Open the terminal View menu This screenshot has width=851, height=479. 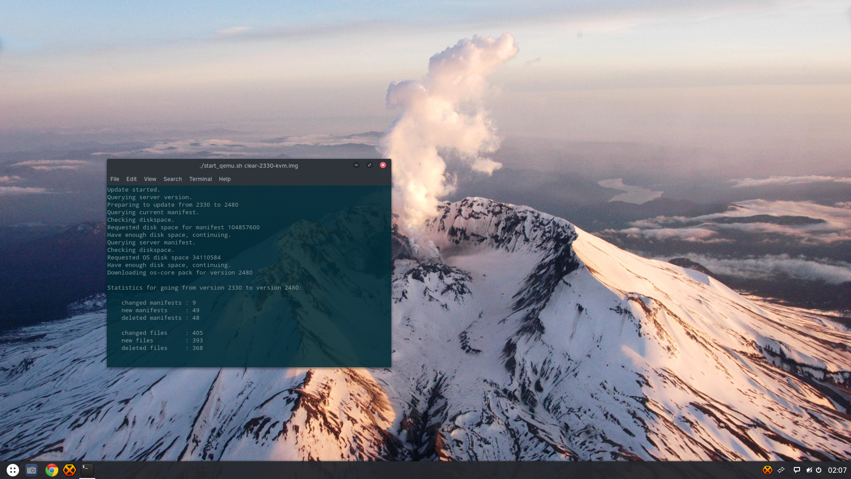tap(150, 179)
